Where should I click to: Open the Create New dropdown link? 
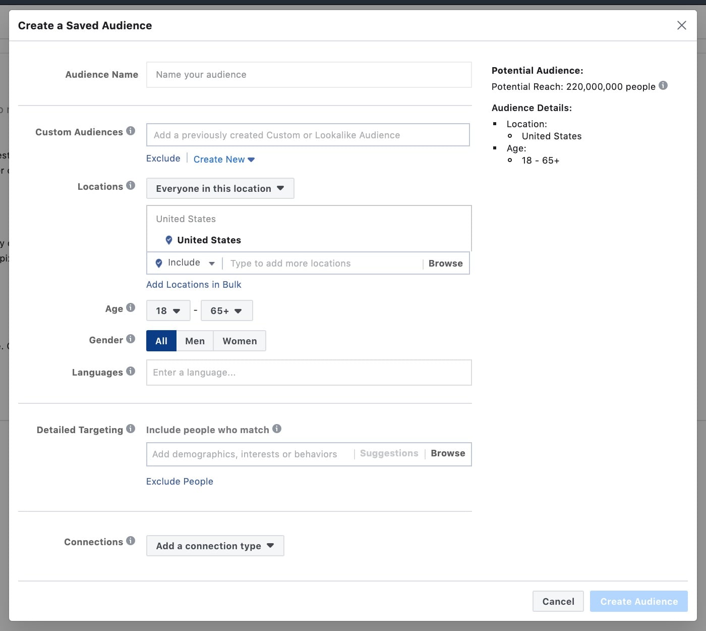224,160
